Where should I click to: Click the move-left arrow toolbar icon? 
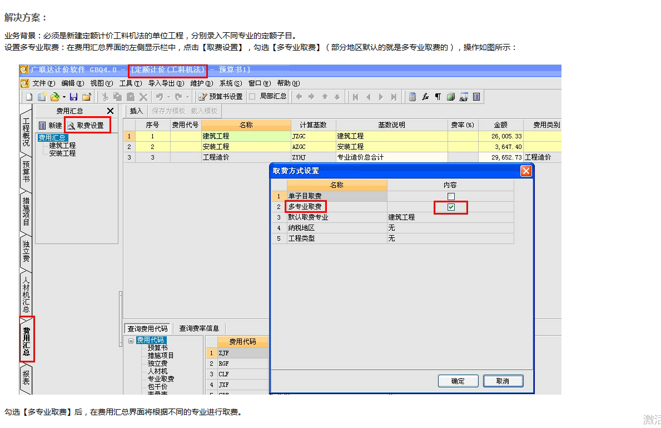[299, 97]
